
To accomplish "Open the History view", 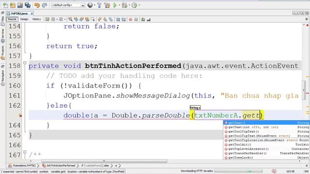I will click(36, 19).
